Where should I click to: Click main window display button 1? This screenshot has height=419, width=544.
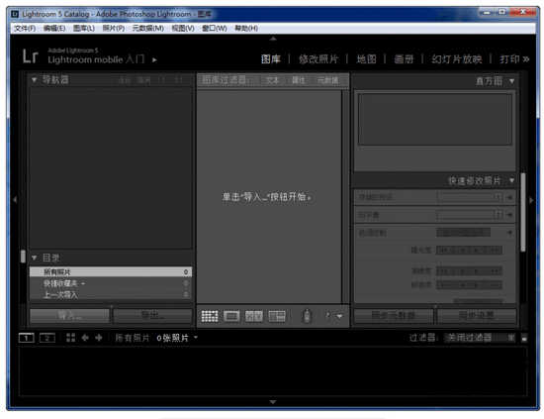27,338
